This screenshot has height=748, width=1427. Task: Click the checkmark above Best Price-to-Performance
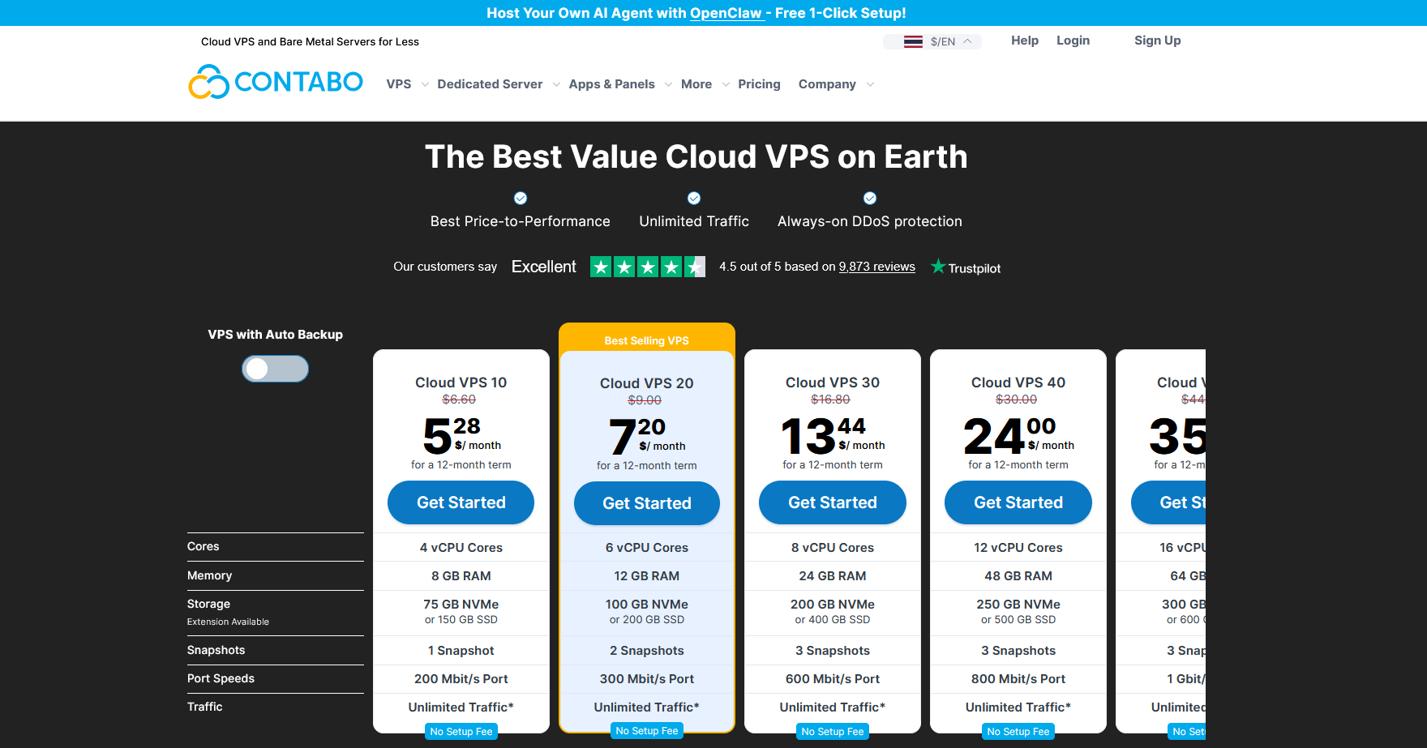tap(521, 199)
